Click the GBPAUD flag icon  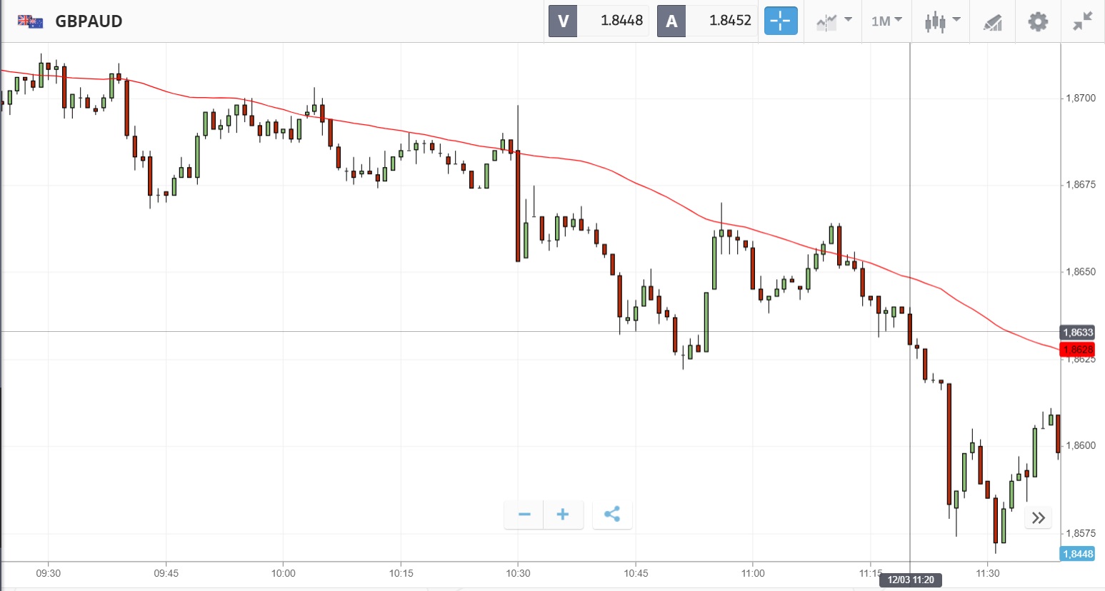[30, 21]
